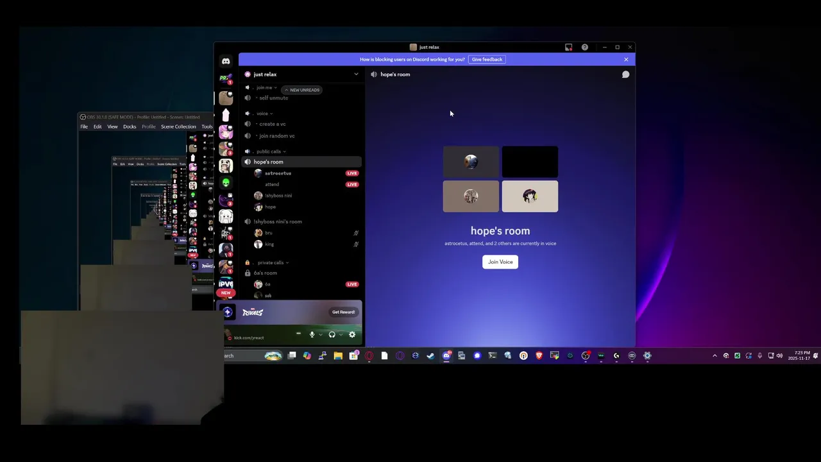Click the help question mark icon in title bar
821x462 pixels.
coord(585,47)
